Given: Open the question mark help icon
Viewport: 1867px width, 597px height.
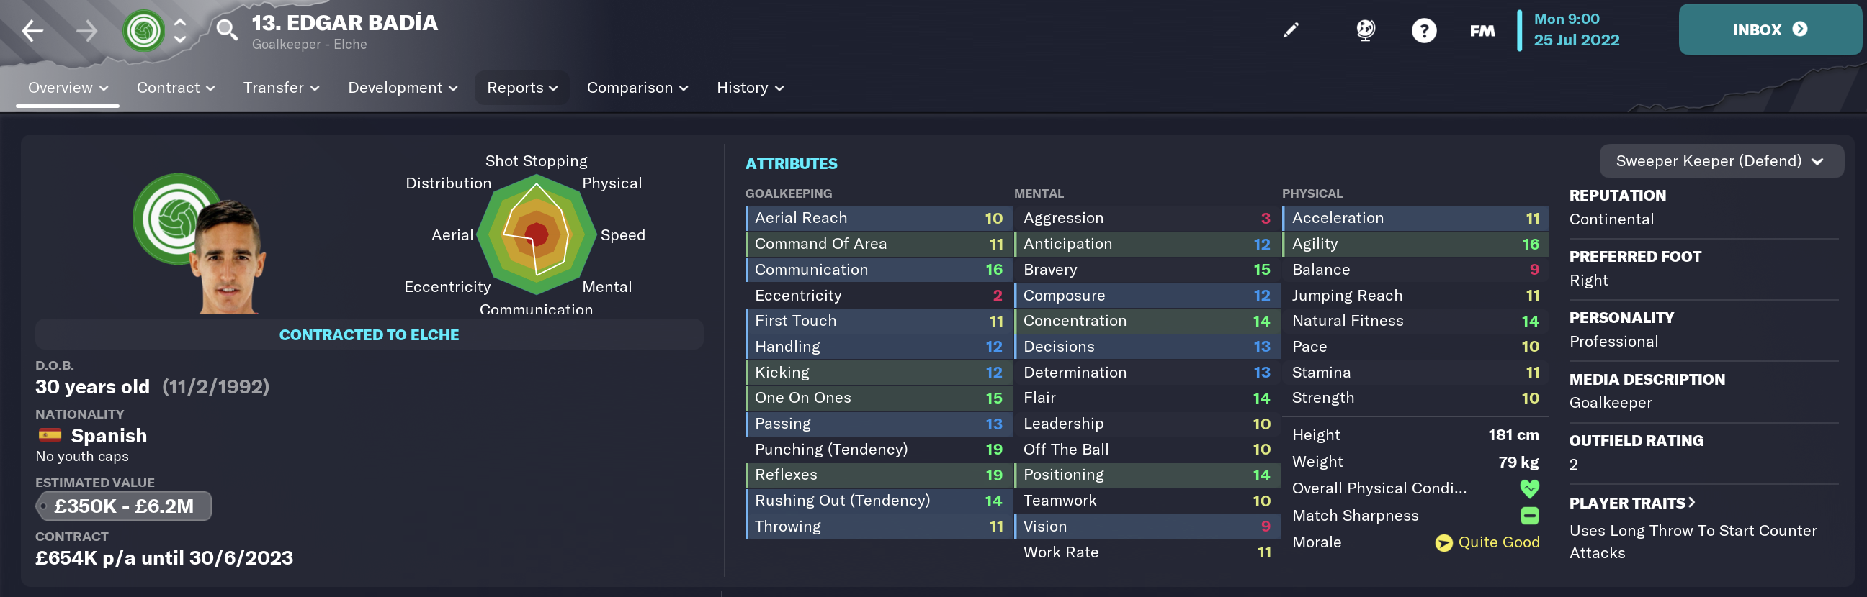Looking at the screenshot, I should (x=1423, y=30).
